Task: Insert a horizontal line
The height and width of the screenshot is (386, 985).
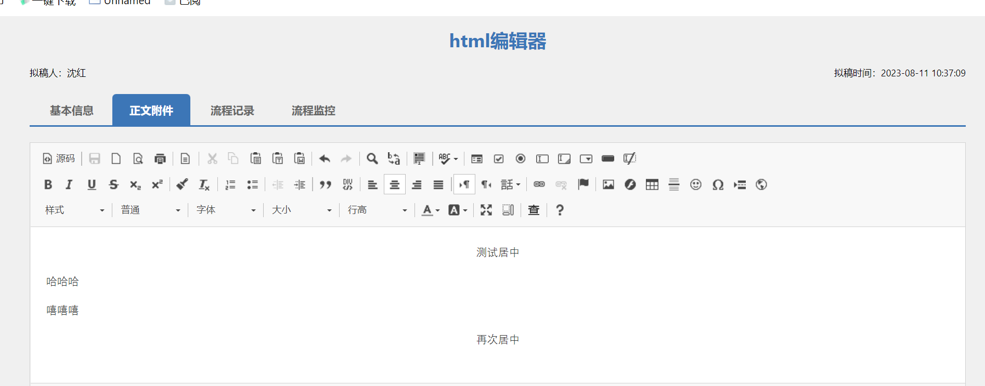Action: coord(674,184)
